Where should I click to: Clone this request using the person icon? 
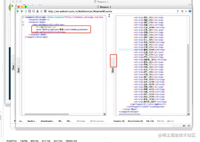pos(38,11)
